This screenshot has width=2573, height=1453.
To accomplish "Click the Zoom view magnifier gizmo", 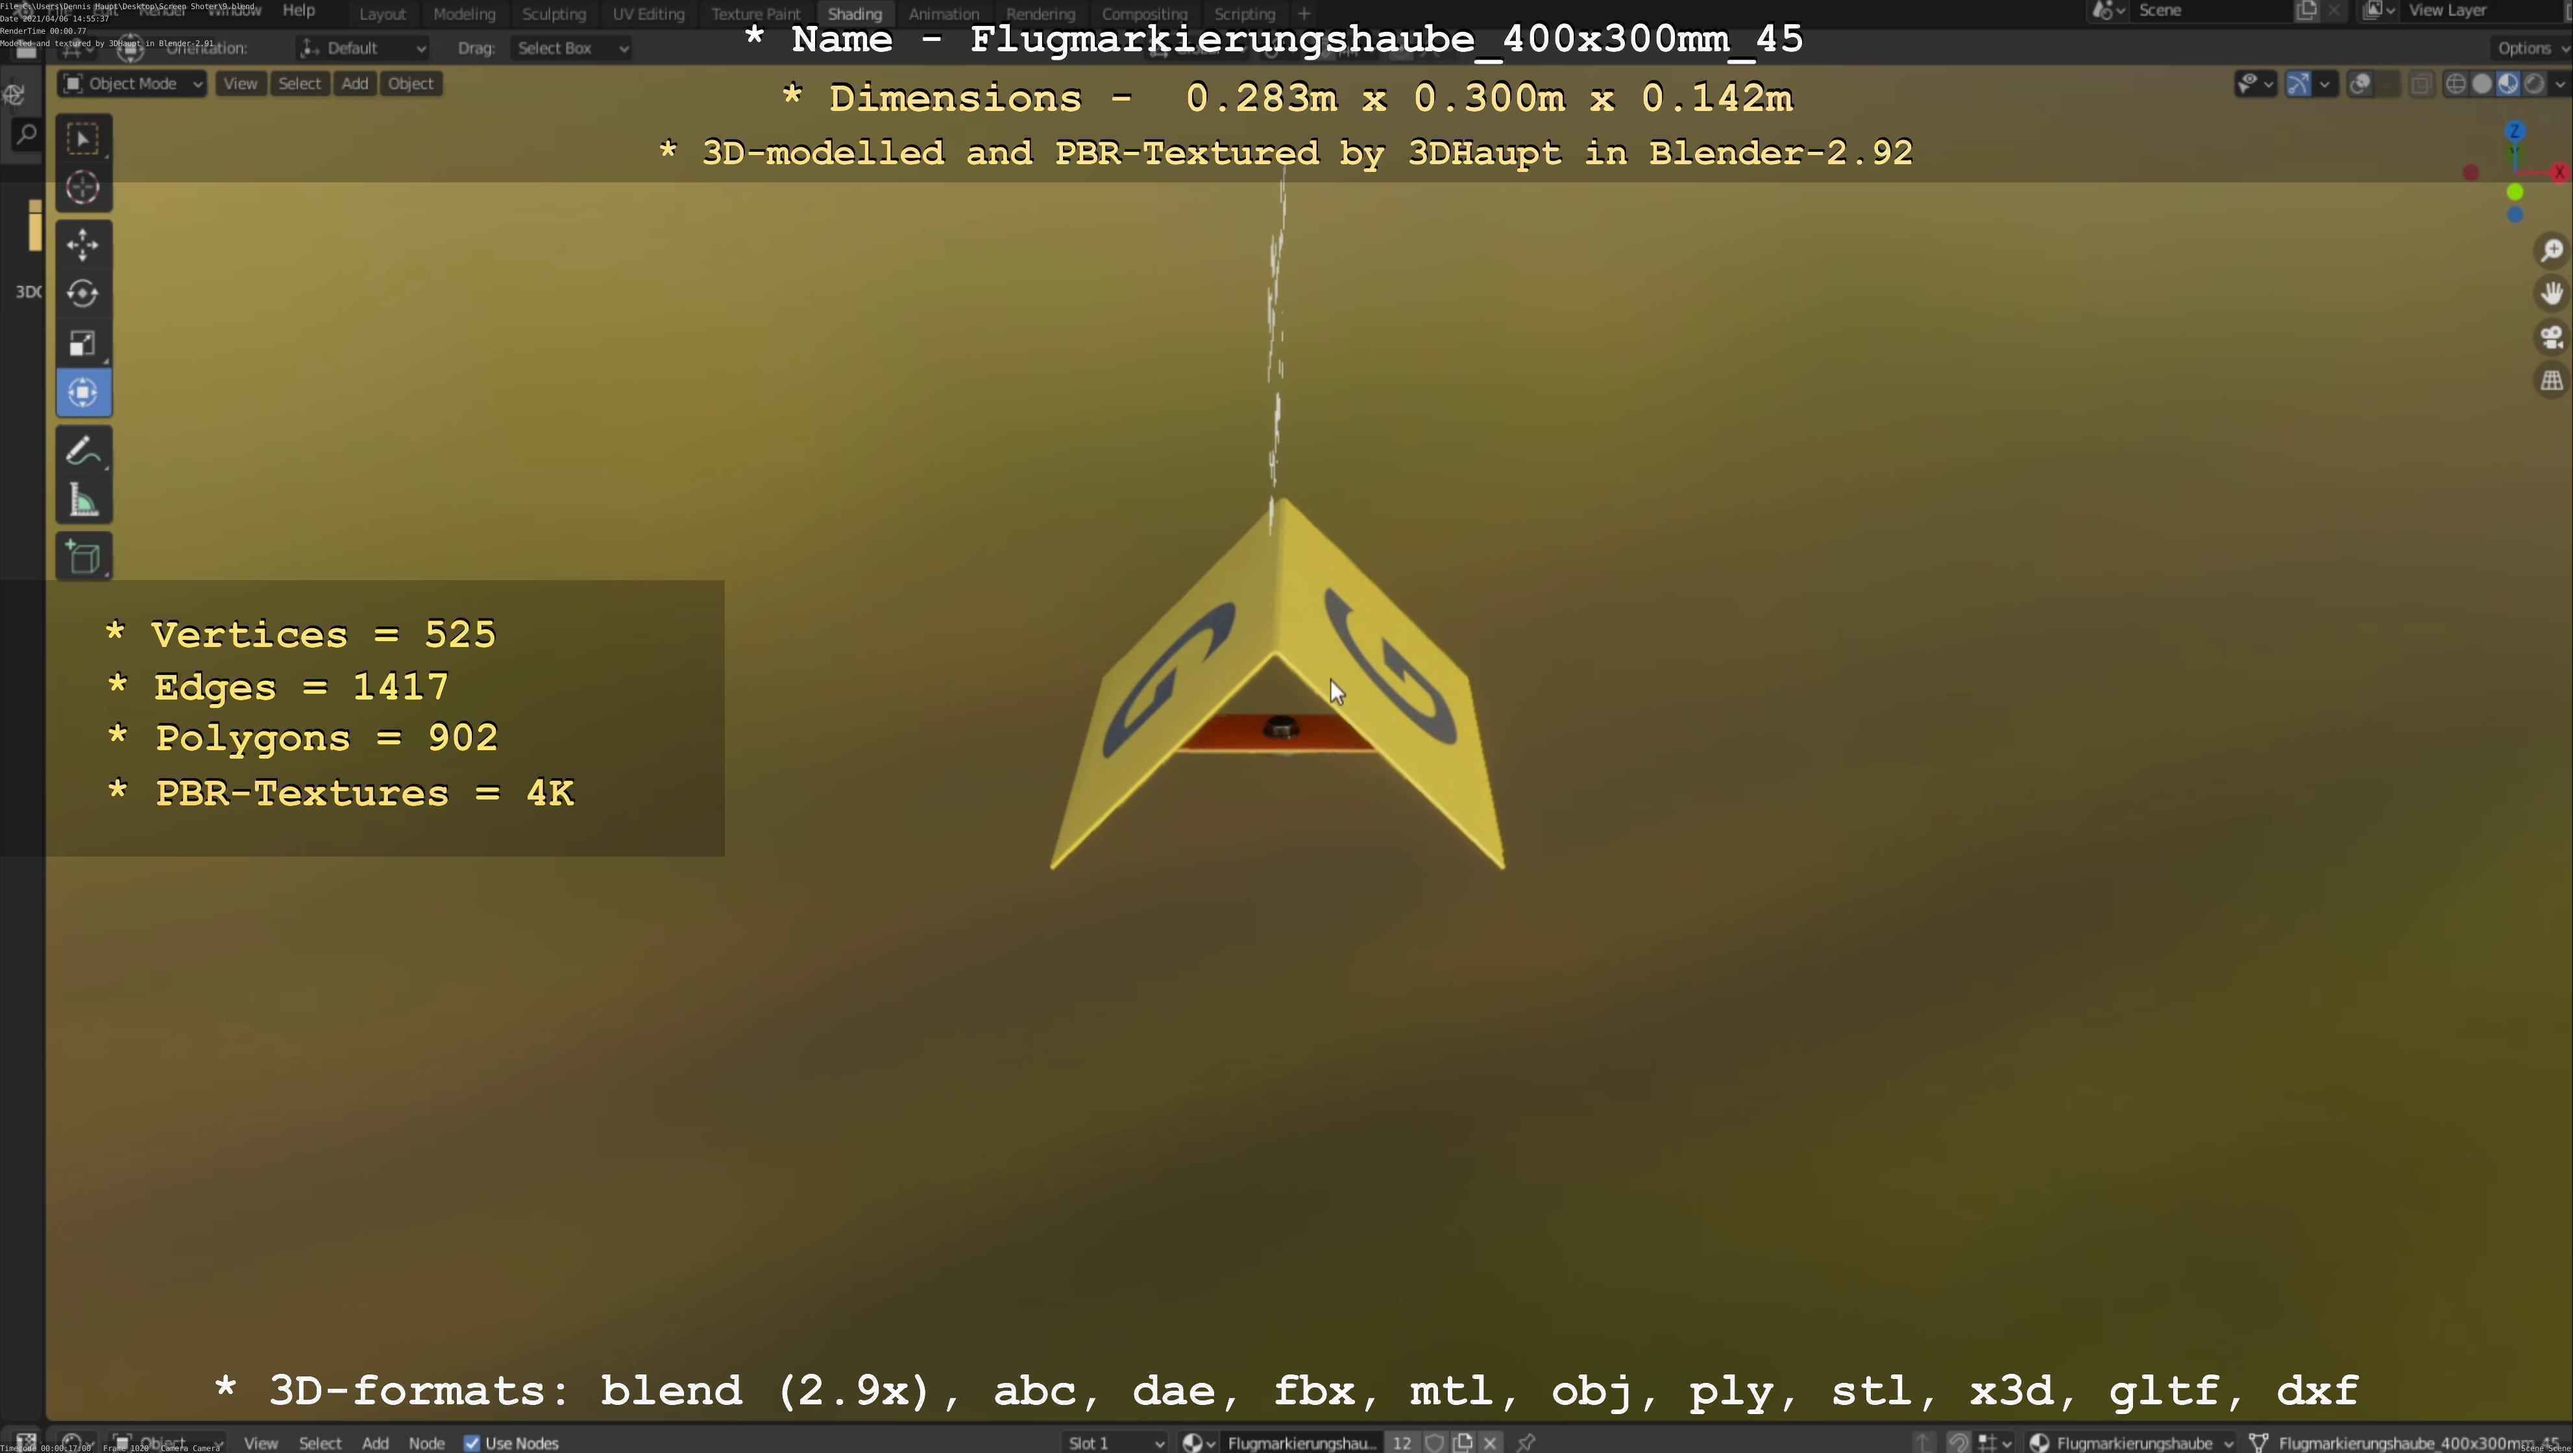I will click(x=2551, y=250).
